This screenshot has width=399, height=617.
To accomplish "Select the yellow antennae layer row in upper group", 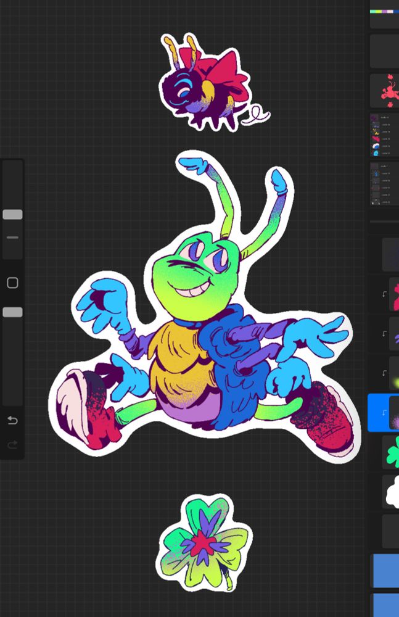I will click(384, 132).
